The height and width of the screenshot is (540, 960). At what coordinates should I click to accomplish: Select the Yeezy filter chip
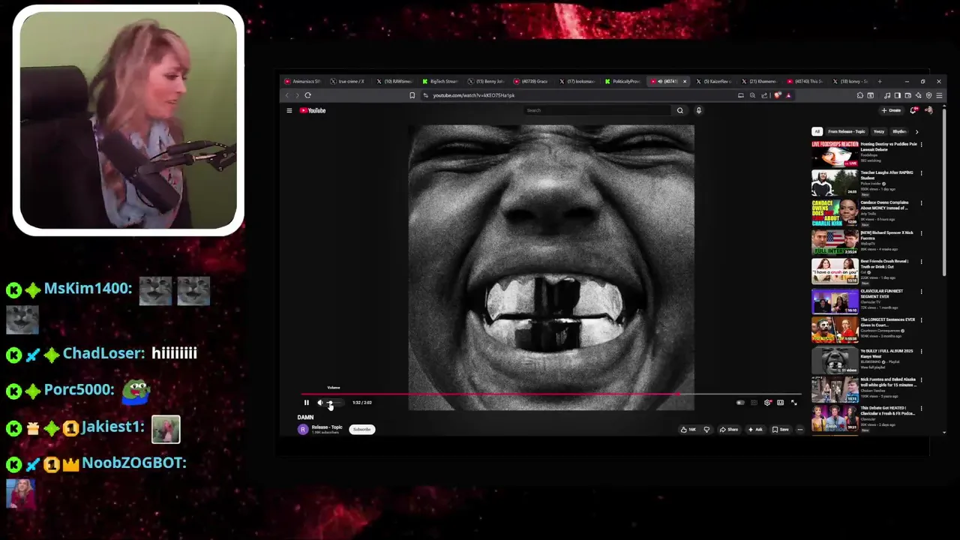879,131
